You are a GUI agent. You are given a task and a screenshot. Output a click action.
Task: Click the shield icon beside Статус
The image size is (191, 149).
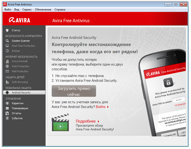(x=7, y=30)
